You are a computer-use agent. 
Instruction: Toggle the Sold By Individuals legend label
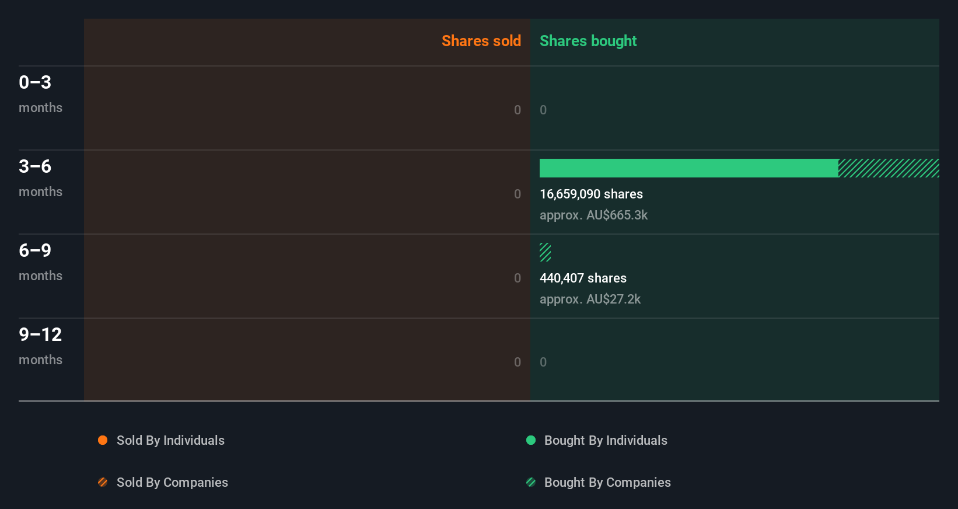click(170, 440)
